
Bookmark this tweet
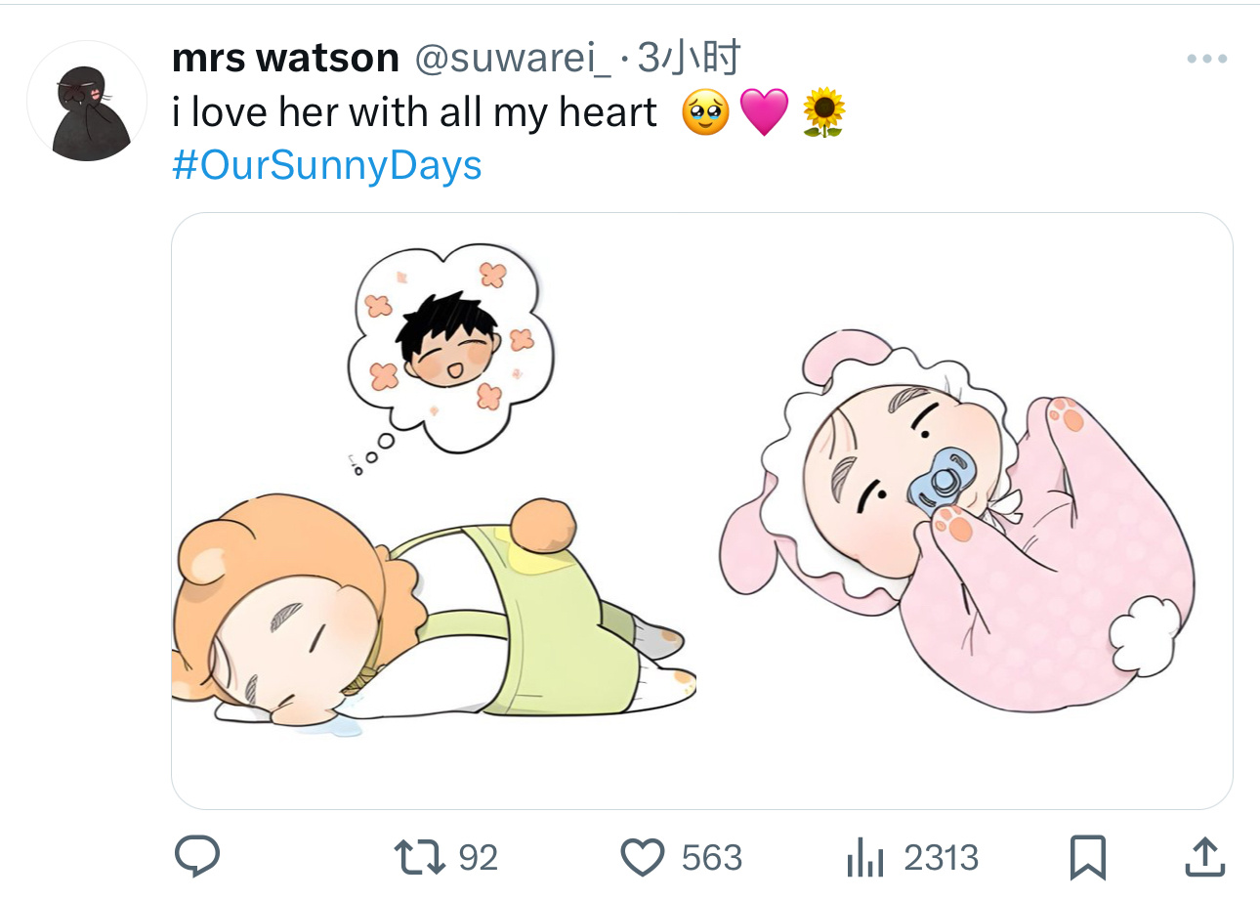coord(1087,858)
